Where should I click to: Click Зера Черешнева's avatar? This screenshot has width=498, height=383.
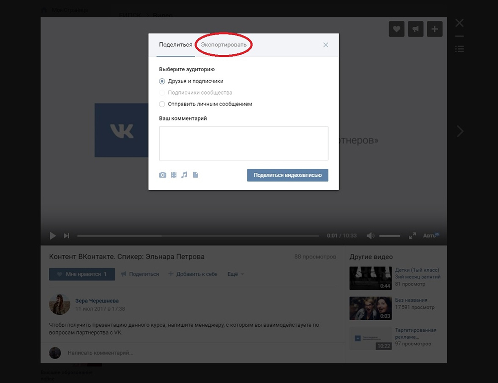coord(59,304)
